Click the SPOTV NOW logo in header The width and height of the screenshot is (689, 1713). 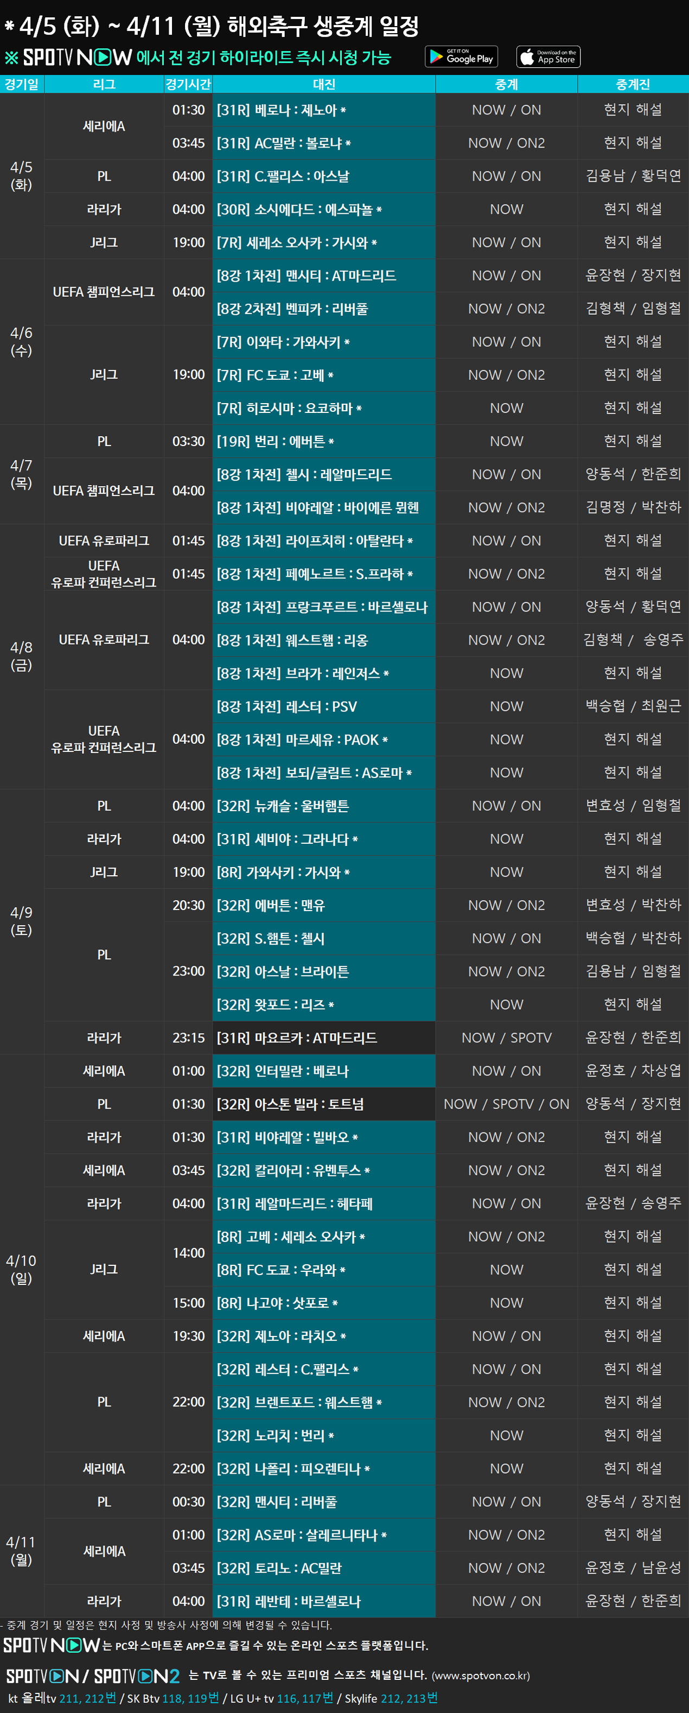77,58
